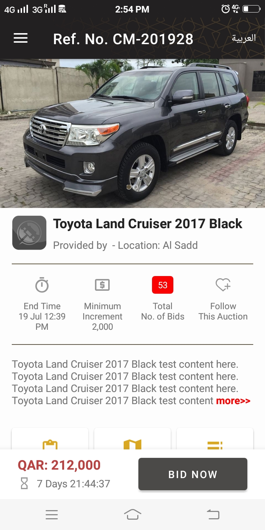Viewport: 265px width, 530px height.
Task: Tap the End Time stopwatch icon
Action: [x=42, y=285]
